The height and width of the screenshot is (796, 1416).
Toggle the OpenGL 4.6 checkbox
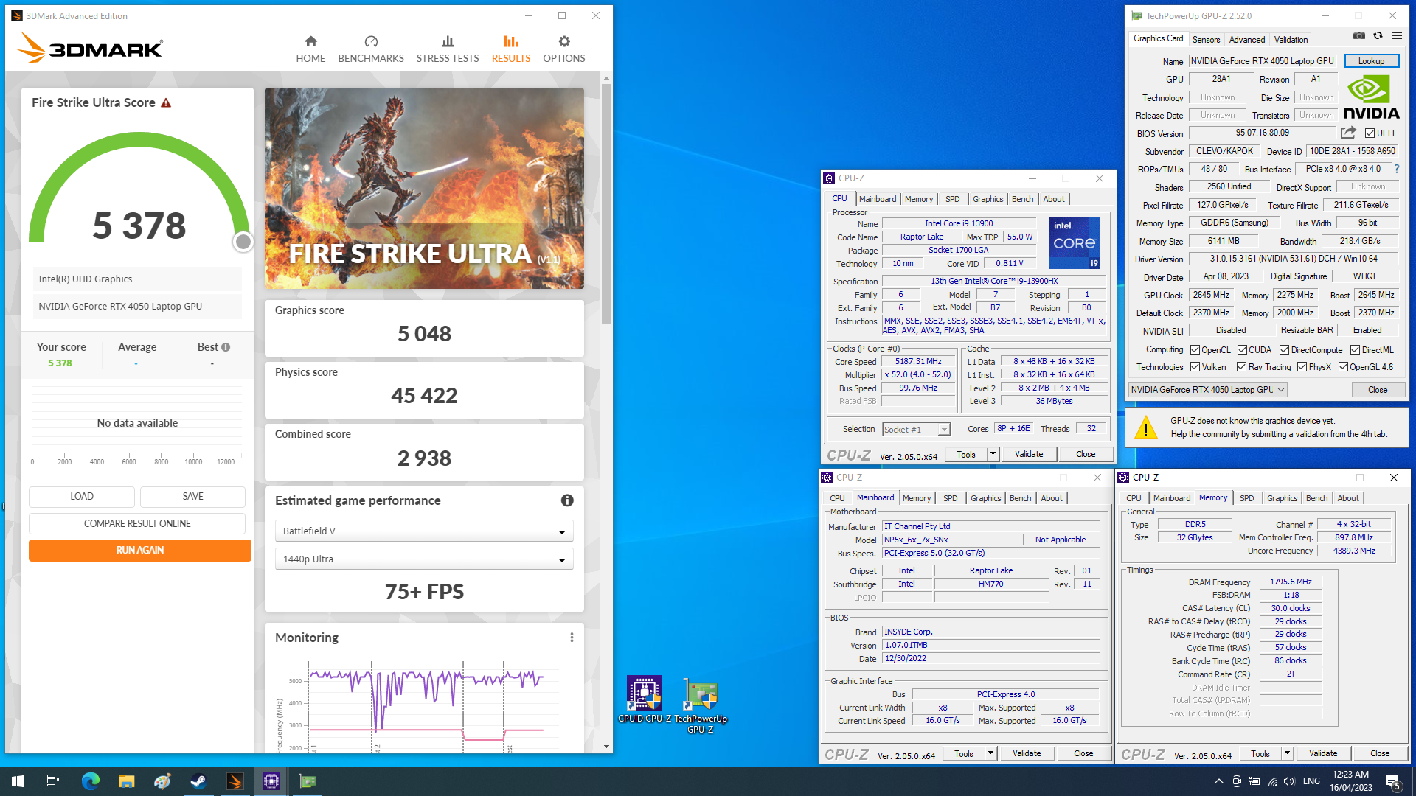1343,367
